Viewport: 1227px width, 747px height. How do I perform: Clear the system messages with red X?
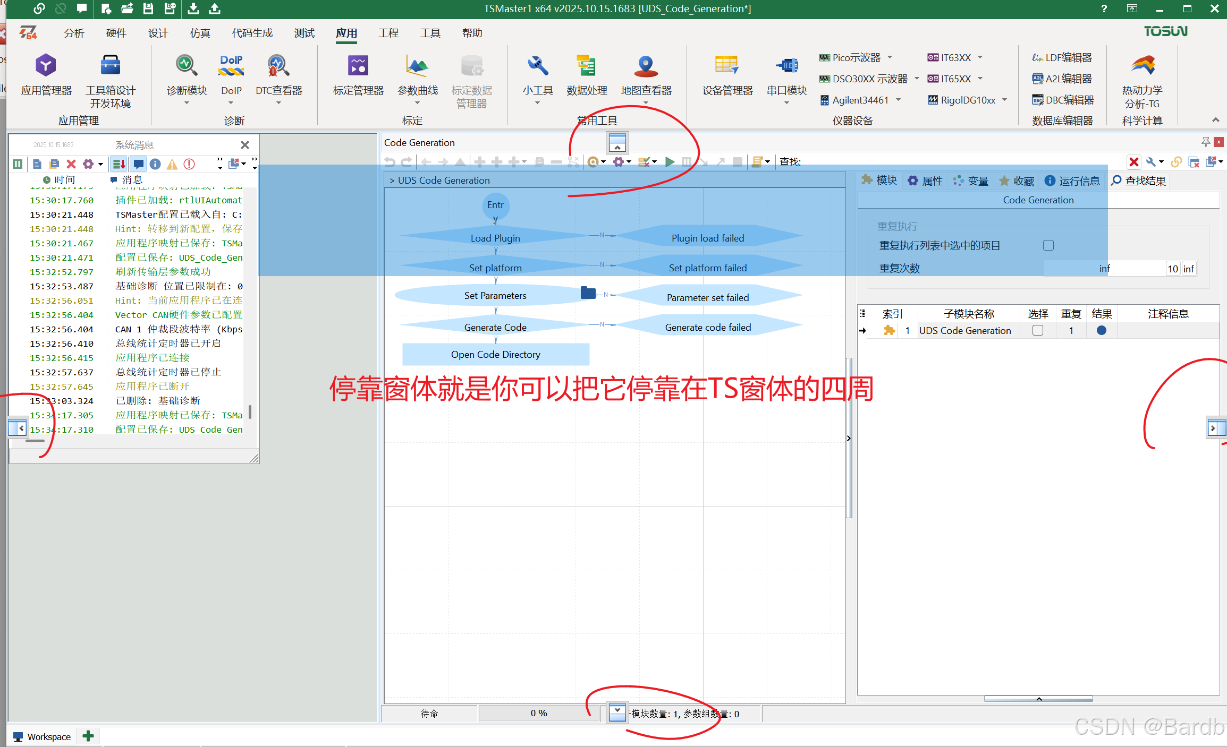[x=71, y=164]
